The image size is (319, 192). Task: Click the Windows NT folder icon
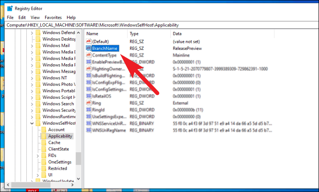38,78
